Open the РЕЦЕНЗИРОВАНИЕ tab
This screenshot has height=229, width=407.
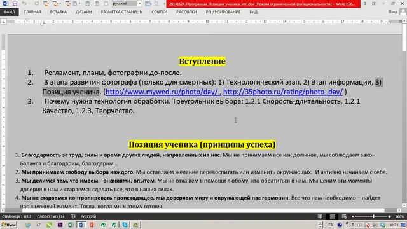click(x=223, y=12)
